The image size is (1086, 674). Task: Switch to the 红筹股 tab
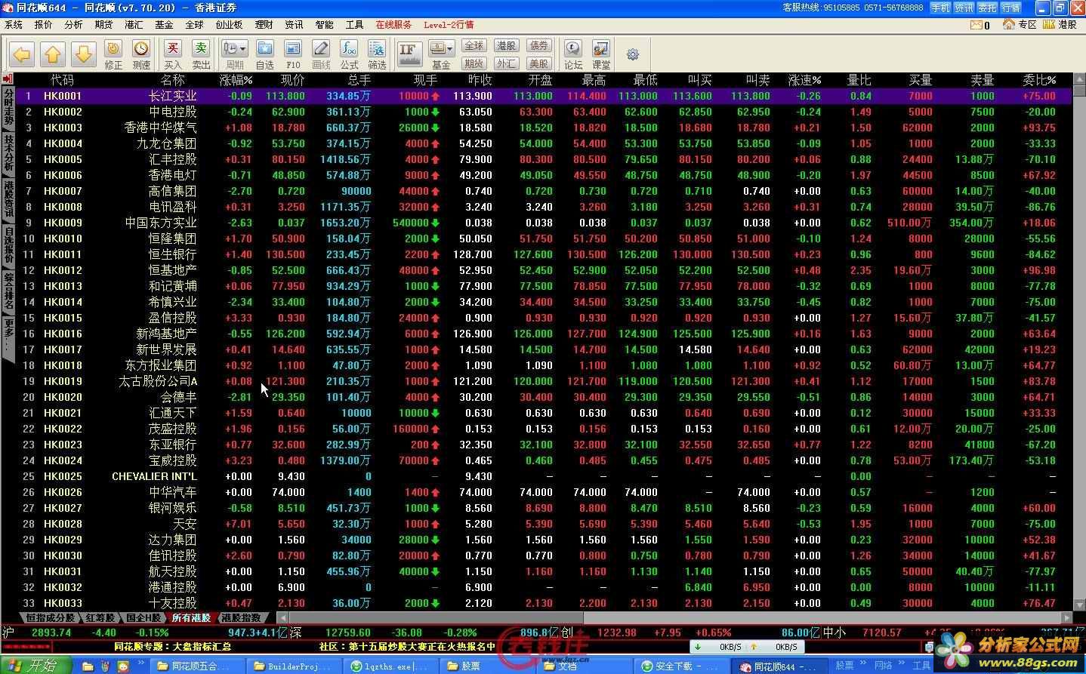pos(100,617)
